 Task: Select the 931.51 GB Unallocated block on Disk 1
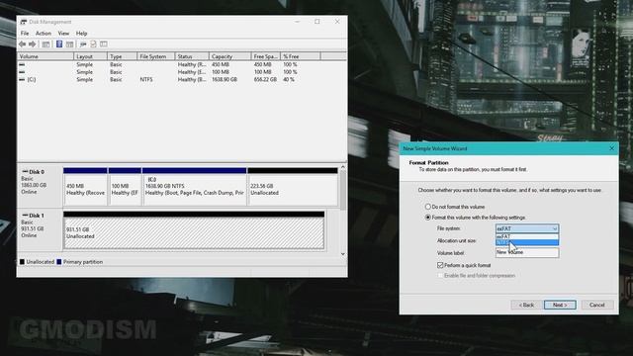click(194, 230)
